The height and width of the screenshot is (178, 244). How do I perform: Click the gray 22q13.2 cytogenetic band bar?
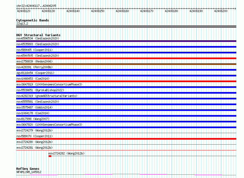[x=126, y=27]
